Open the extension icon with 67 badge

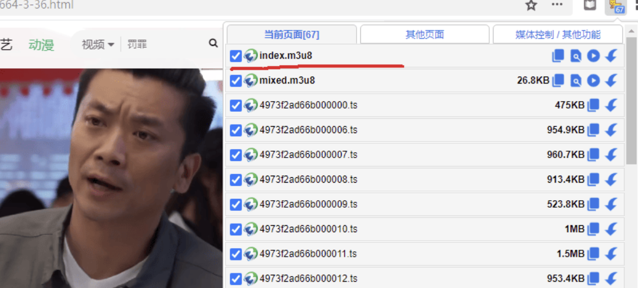click(617, 6)
